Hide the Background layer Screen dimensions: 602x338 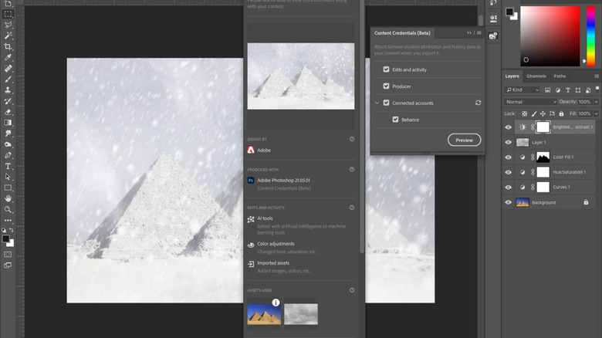coord(508,202)
